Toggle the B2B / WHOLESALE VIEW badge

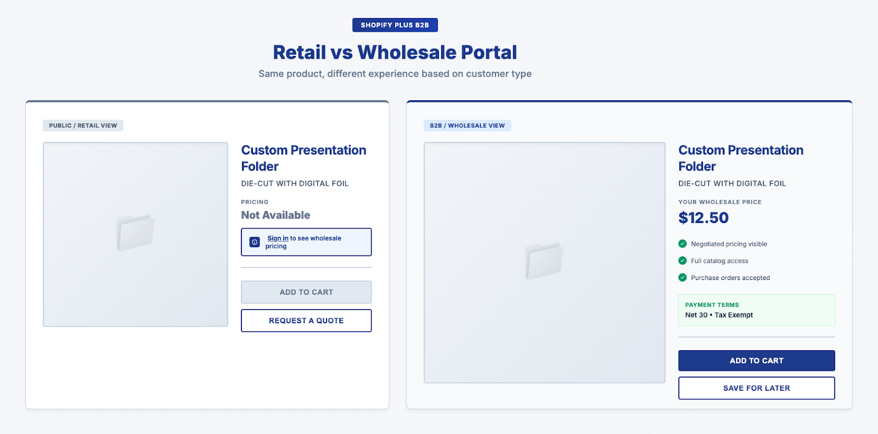[x=468, y=125]
